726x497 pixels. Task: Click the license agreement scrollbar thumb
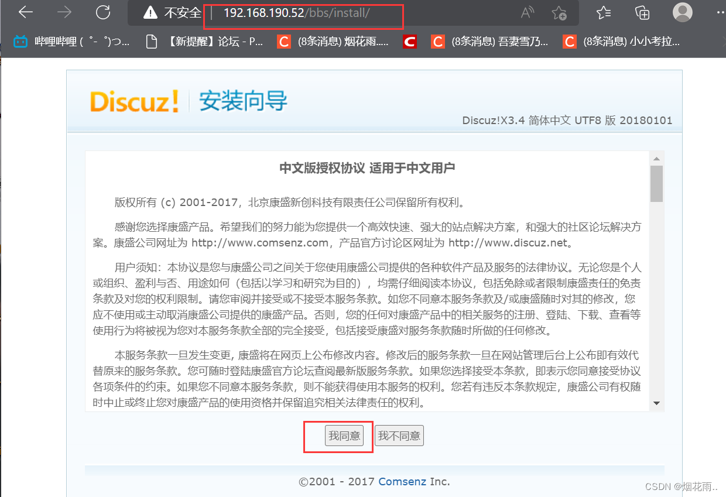[x=656, y=183]
